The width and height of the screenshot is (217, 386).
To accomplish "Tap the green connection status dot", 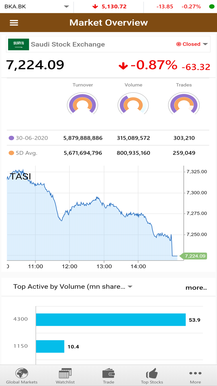I will point(212,7).
